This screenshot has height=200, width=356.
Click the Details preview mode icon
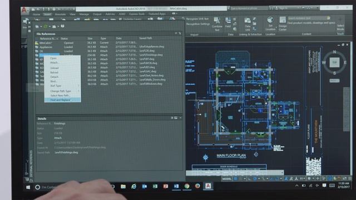coord(176,118)
